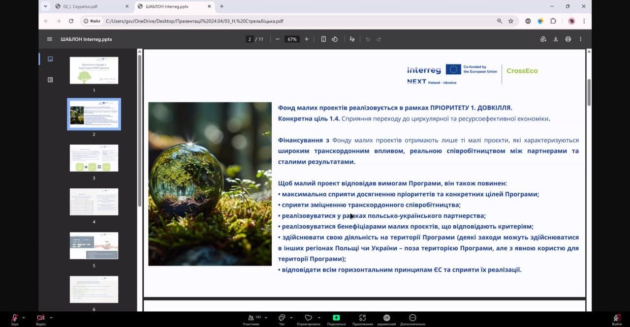Show the thumbnails view in sidebar
Screen dimensions: 630x327
point(50,59)
